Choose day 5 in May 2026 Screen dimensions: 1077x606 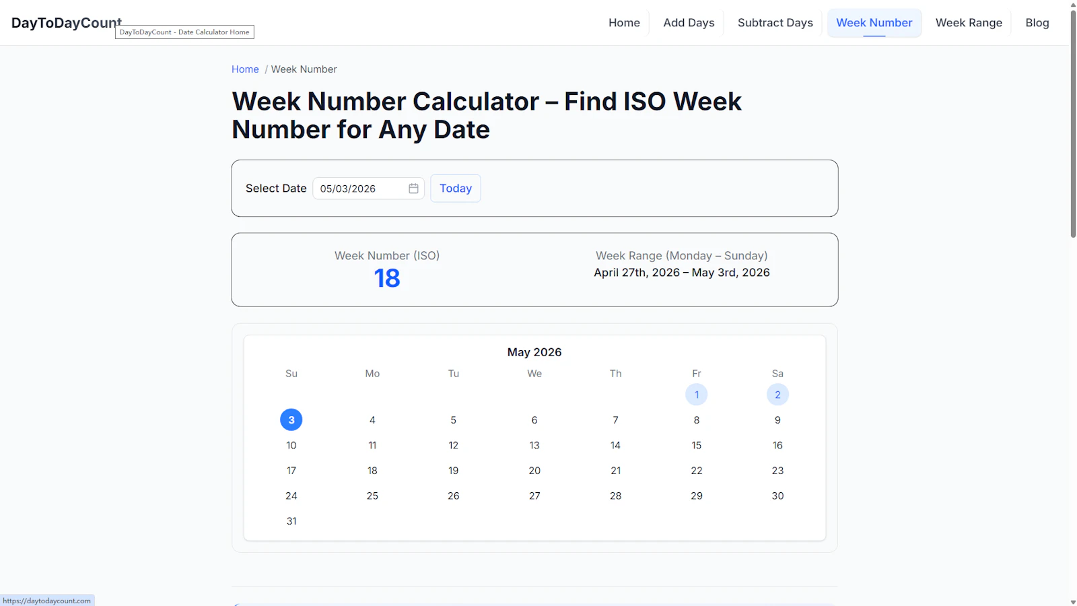tap(453, 420)
